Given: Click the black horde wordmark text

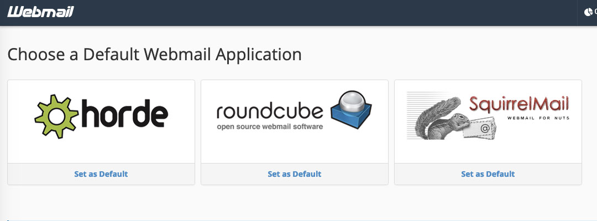Looking at the screenshot, I should click(124, 113).
